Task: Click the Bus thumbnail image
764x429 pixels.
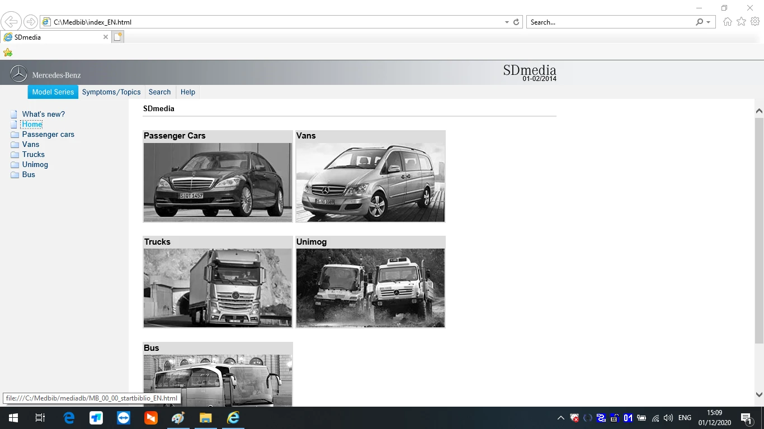Action: tap(218, 380)
